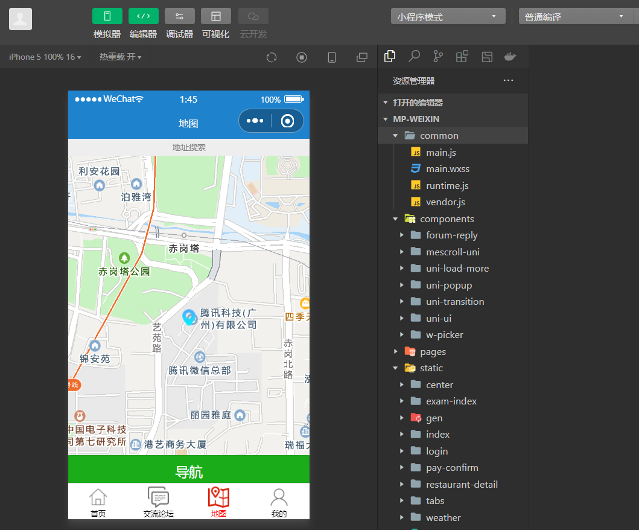Expand the 打开的编辑器 section
This screenshot has width=639, height=530.
453,103
